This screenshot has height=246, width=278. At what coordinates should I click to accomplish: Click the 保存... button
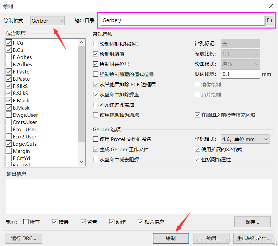click(x=252, y=222)
